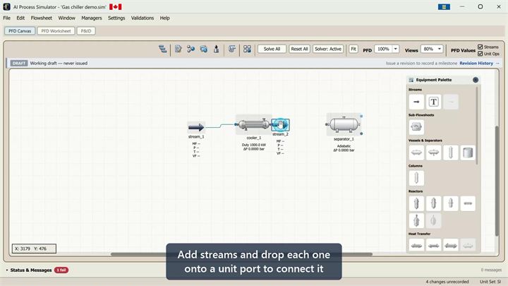The height and width of the screenshot is (286, 508).
Task: Pick the text annotation tool in palette
Action: click(433, 102)
